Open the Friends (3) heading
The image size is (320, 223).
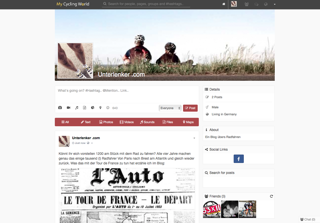217,196
